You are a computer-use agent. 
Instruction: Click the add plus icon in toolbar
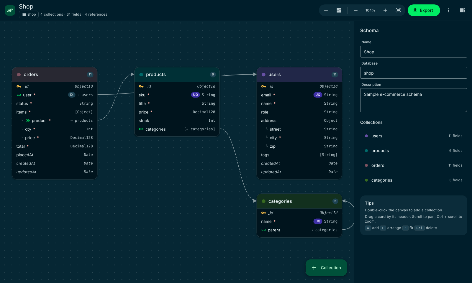(x=326, y=10)
